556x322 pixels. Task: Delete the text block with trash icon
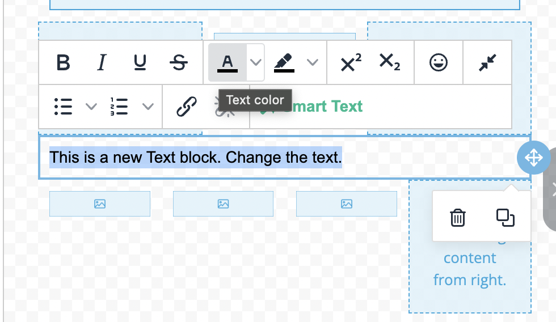(x=458, y=218)
